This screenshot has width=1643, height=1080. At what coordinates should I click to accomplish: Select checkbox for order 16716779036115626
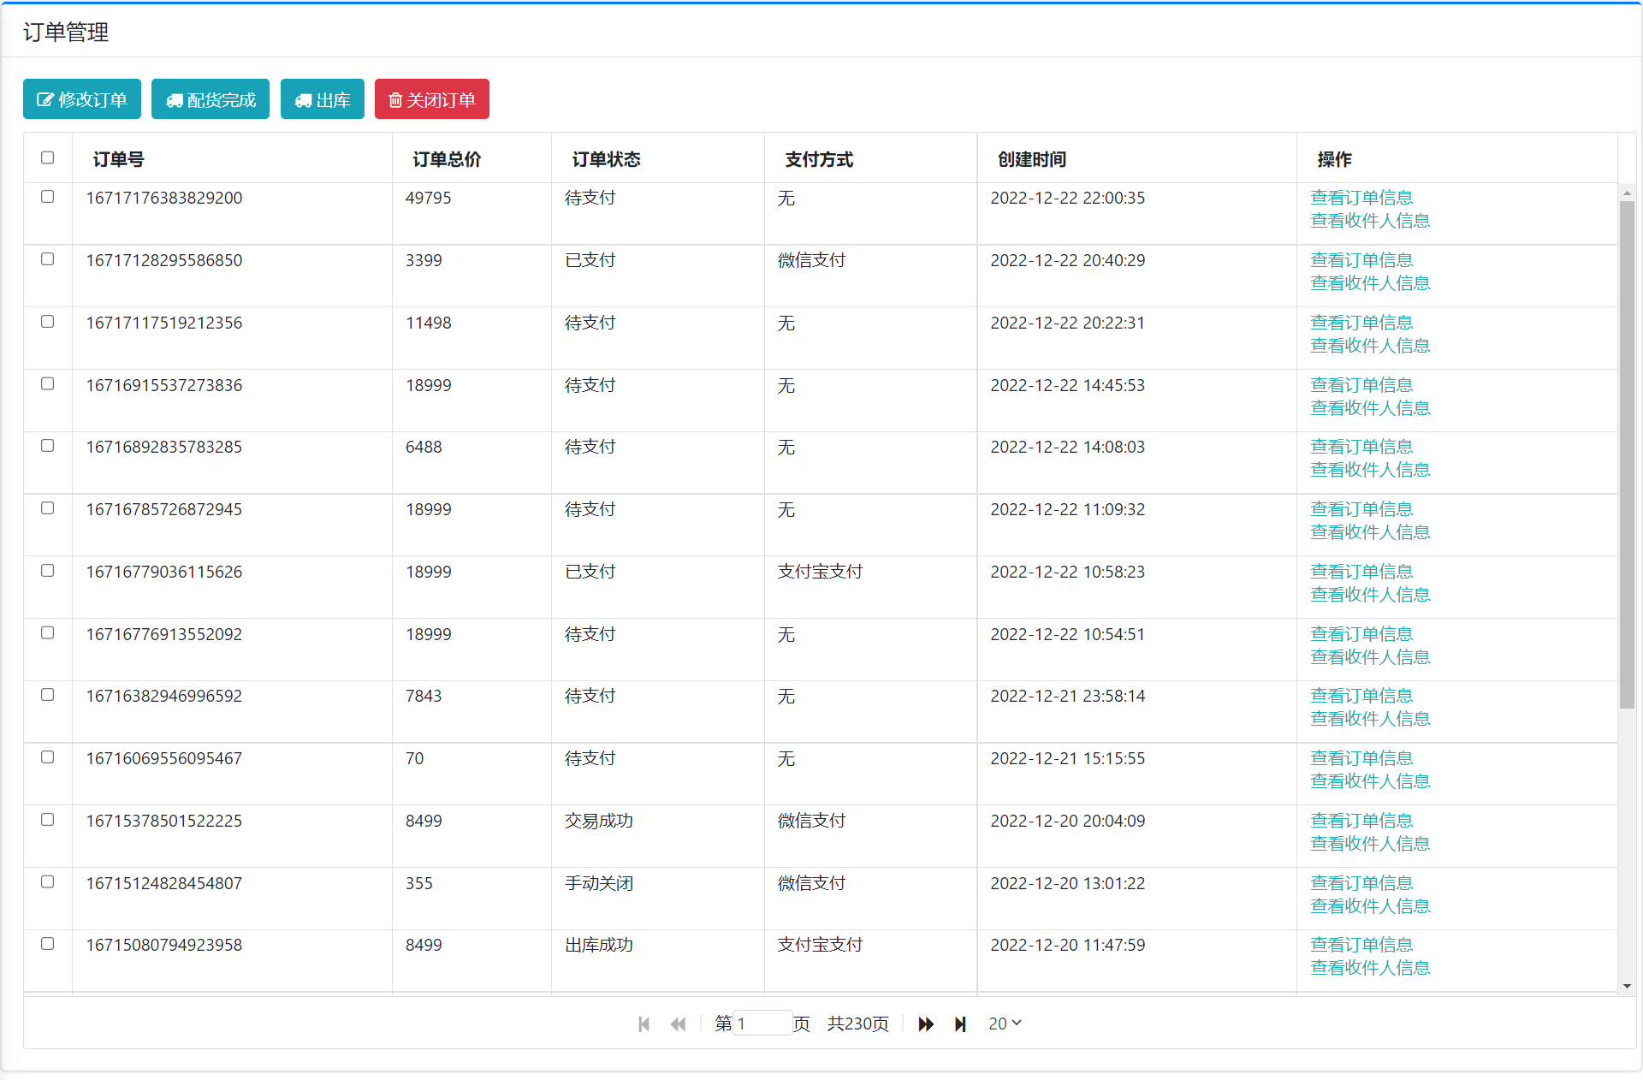48,571
